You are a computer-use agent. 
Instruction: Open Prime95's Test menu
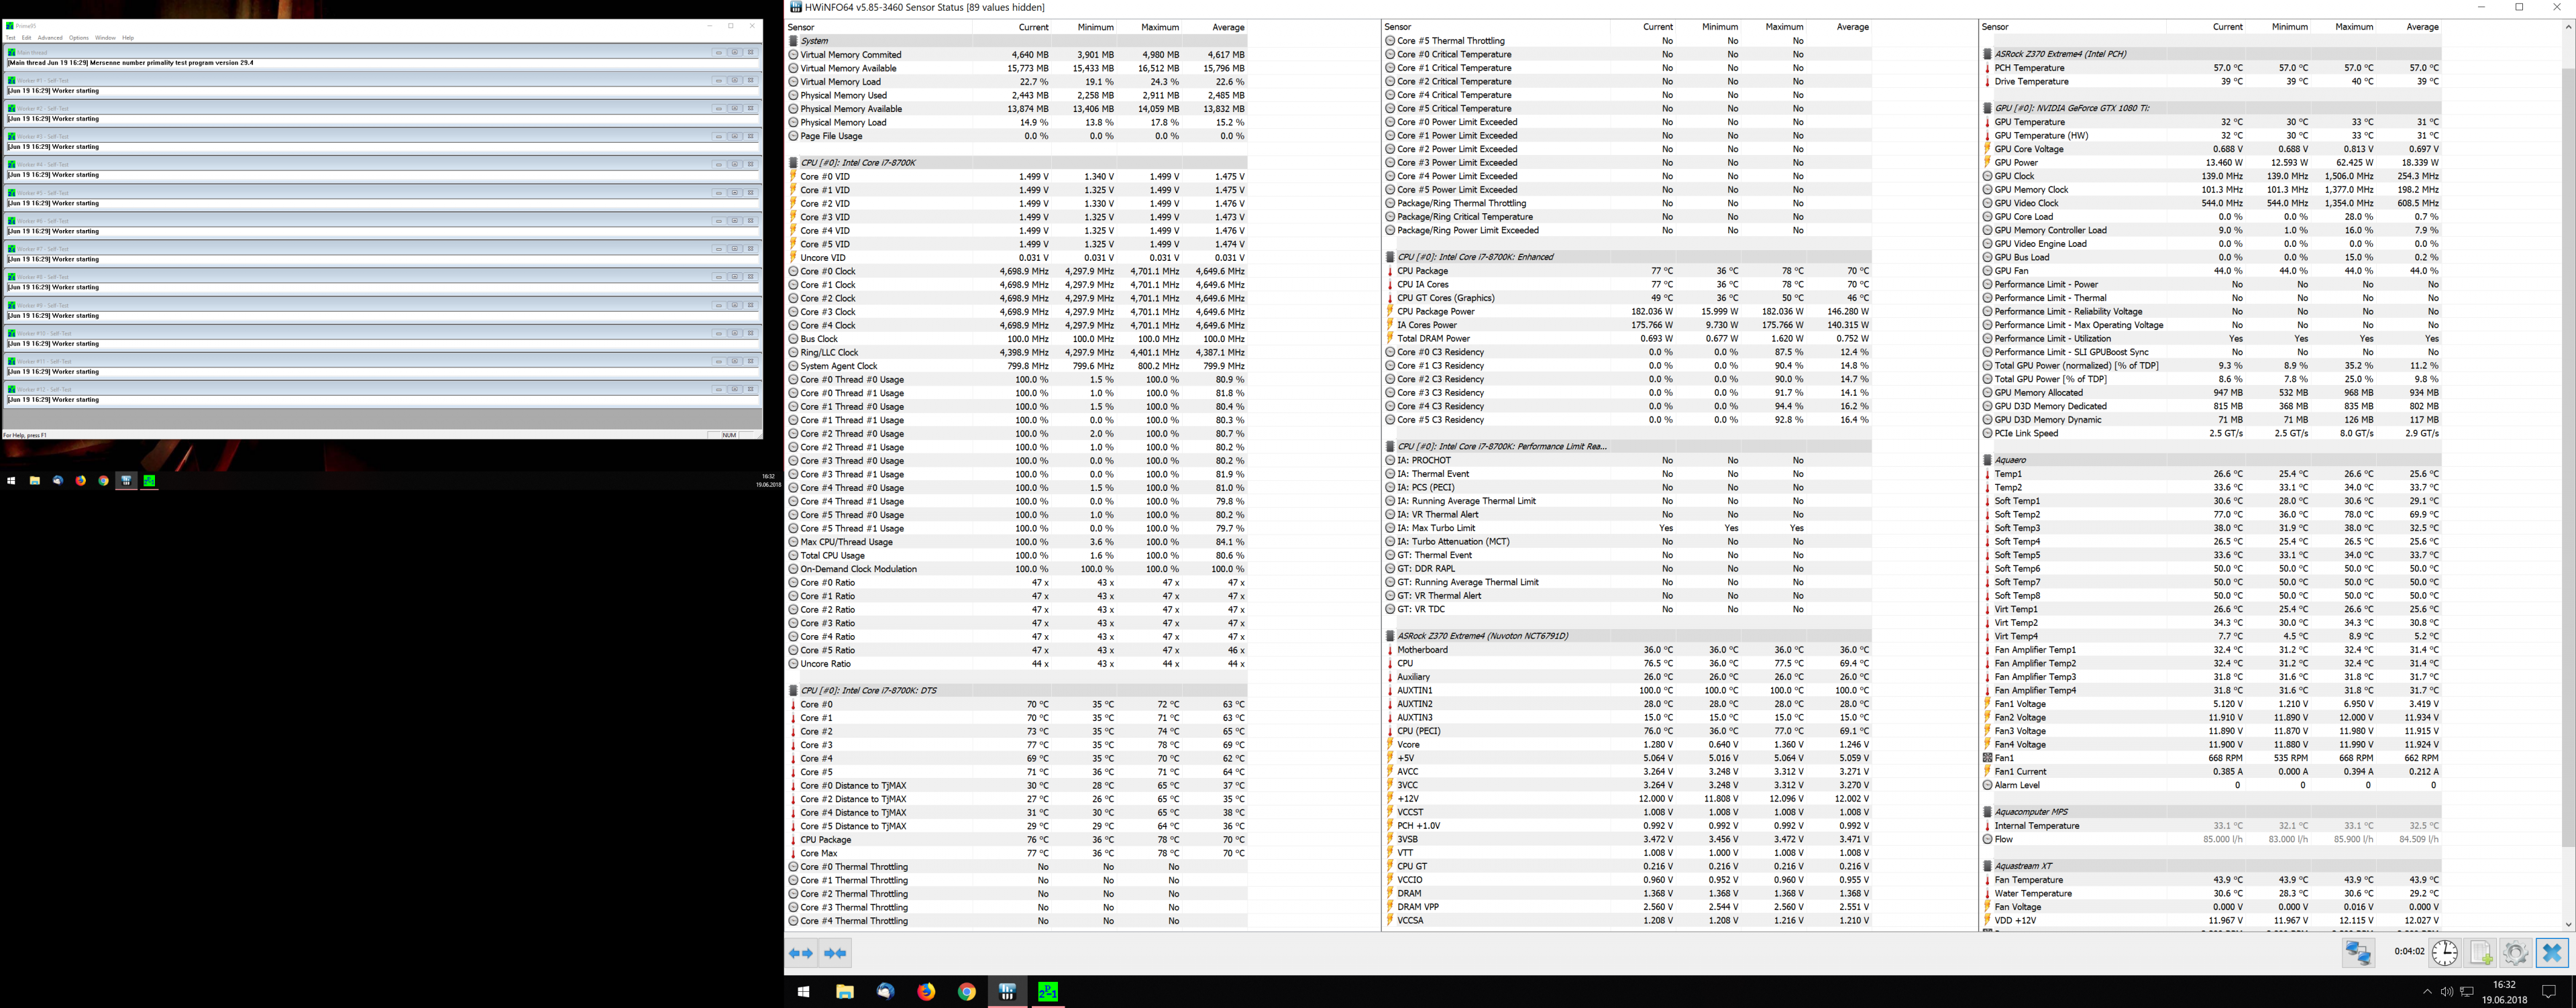point(10,37)
